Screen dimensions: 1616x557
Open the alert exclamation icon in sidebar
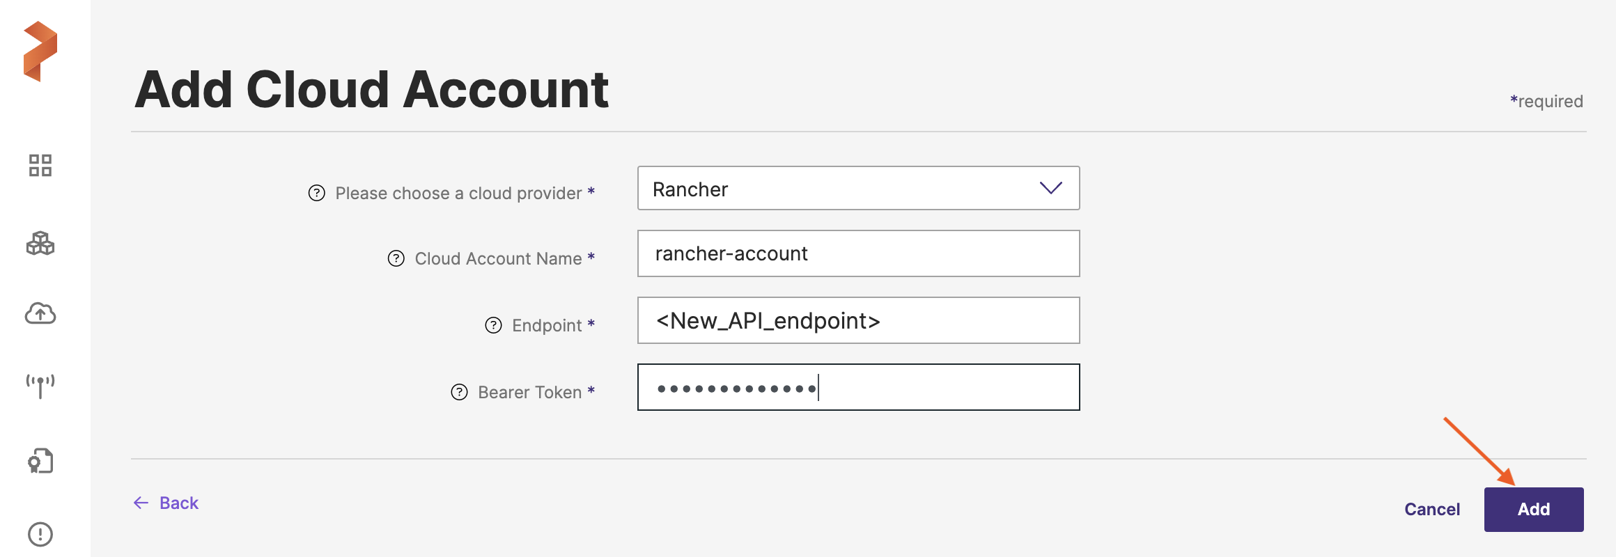click(40, 534)
